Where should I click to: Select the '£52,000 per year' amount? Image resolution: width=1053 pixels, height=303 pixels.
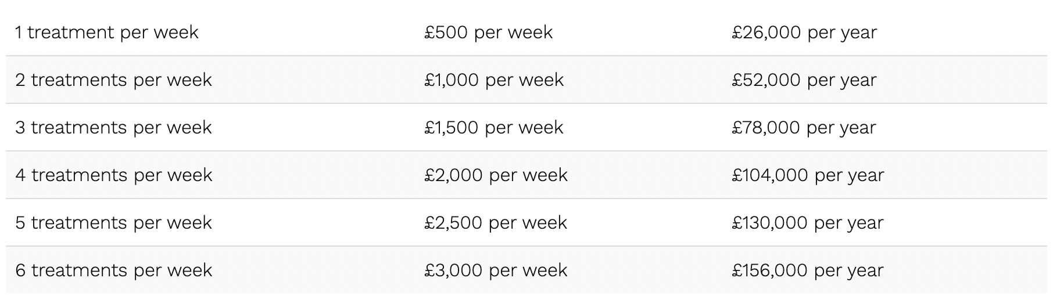804,80
